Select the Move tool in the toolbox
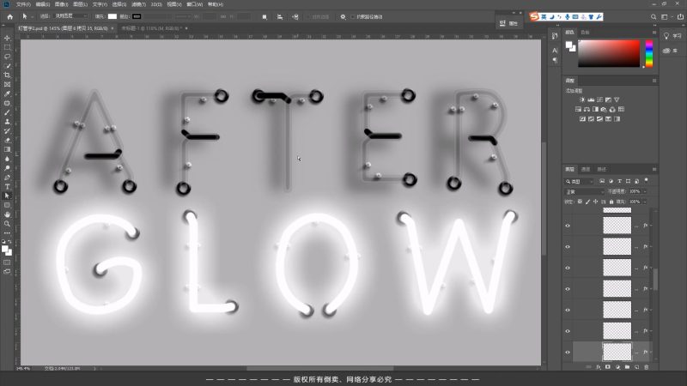 click(7, 38)
